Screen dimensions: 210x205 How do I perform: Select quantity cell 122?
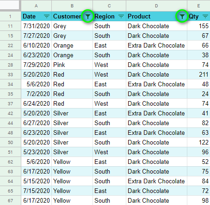tap(198, 142)
